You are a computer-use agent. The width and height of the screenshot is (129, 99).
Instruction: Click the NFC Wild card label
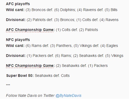click(x=15, y=46)
